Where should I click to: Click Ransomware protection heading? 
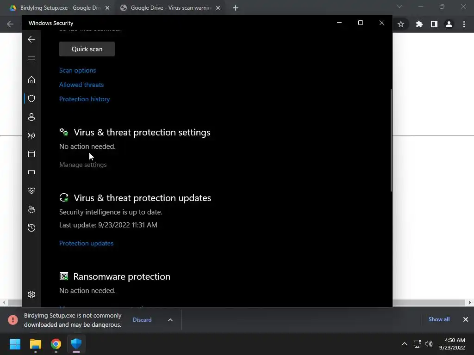[122, 276]
